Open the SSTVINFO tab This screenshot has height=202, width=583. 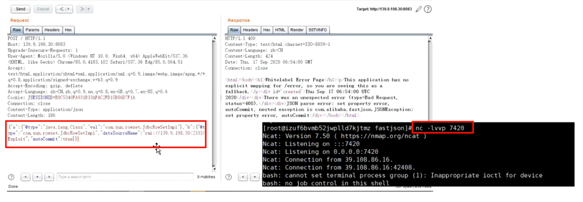pos(317,30)
